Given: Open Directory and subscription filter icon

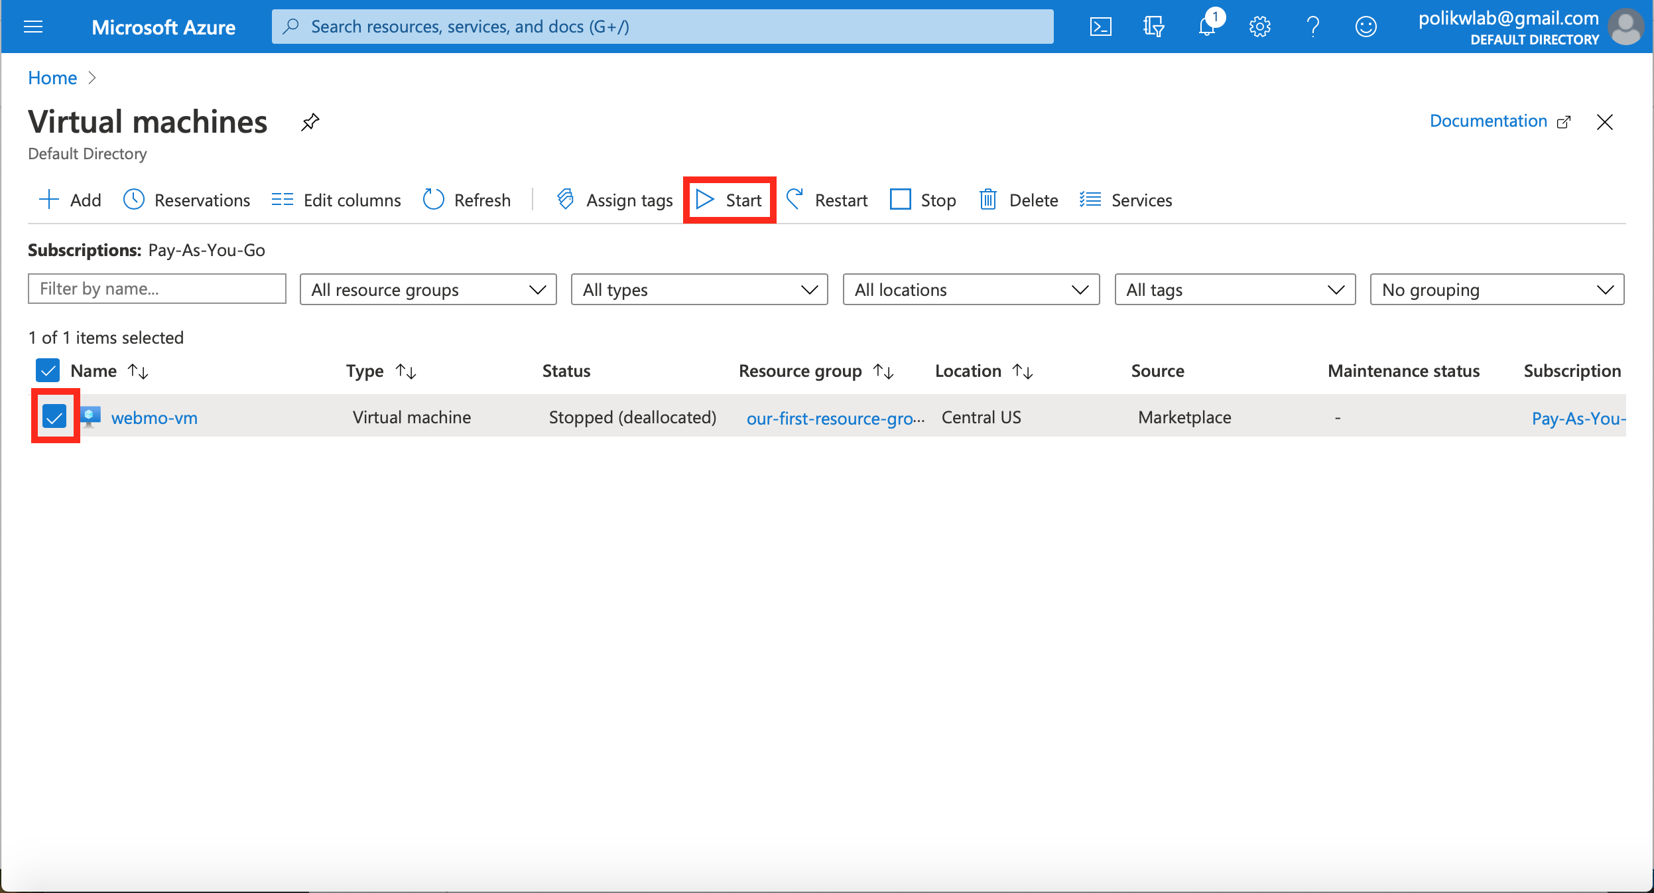Looking at the screenshot, I should click(1153, 27).
